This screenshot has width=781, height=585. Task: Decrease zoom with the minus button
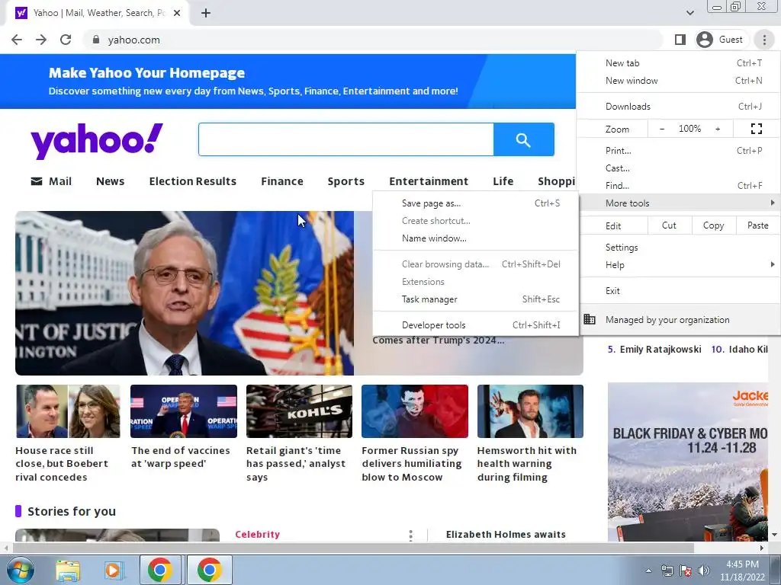(x=662, y=129)
